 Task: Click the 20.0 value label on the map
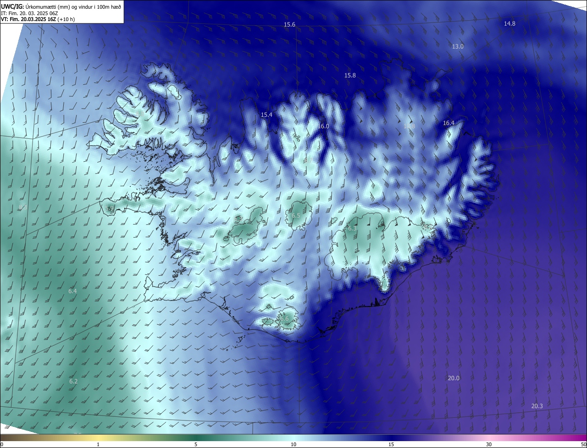pos(454,378)
